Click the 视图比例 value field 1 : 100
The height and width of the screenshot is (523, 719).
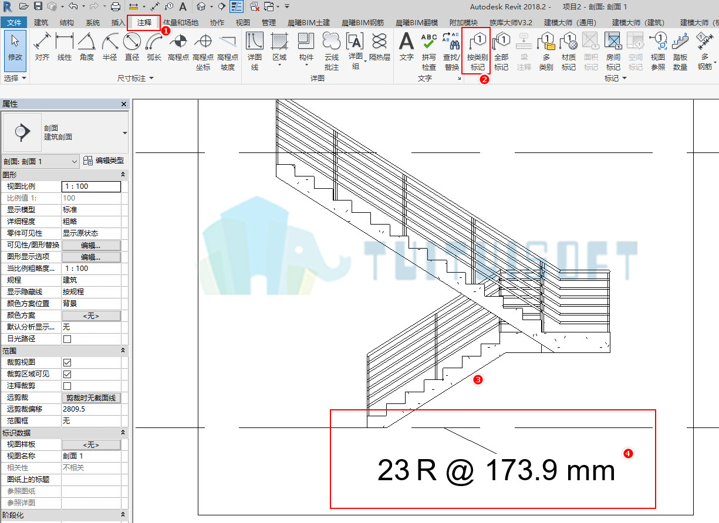[x=91, y=186]
